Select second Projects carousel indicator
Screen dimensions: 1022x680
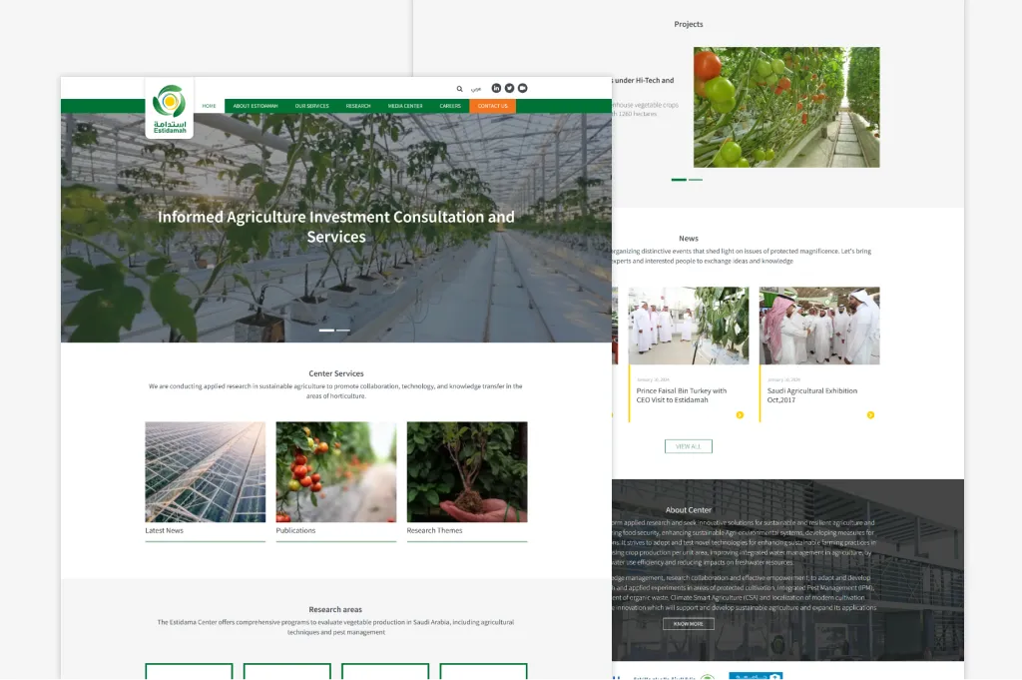point(696,180)
